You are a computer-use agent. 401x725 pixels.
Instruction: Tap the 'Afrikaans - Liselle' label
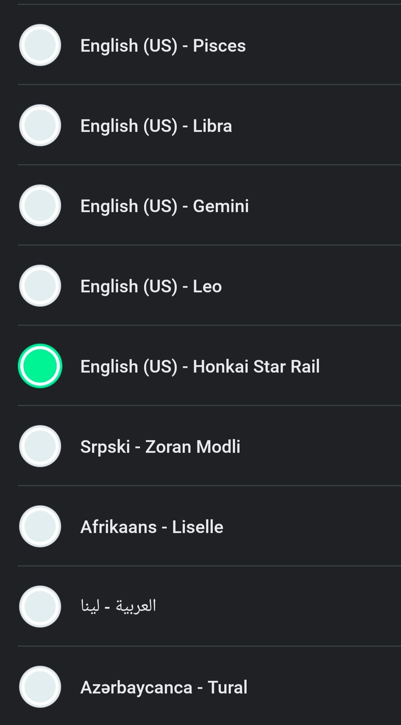[152, 527]
